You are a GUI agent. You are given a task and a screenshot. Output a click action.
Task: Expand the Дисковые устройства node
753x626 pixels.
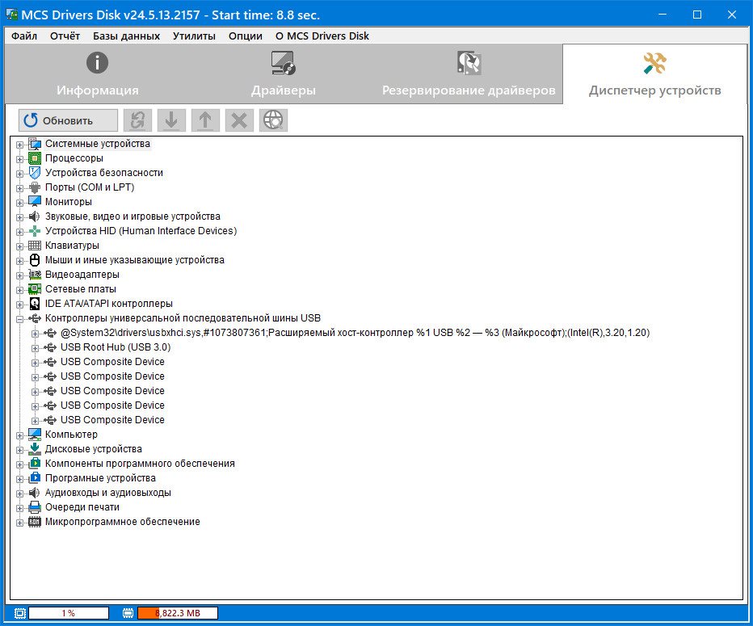[x=19, y=450]
